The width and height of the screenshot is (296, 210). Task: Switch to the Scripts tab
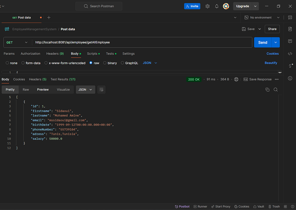93,54
